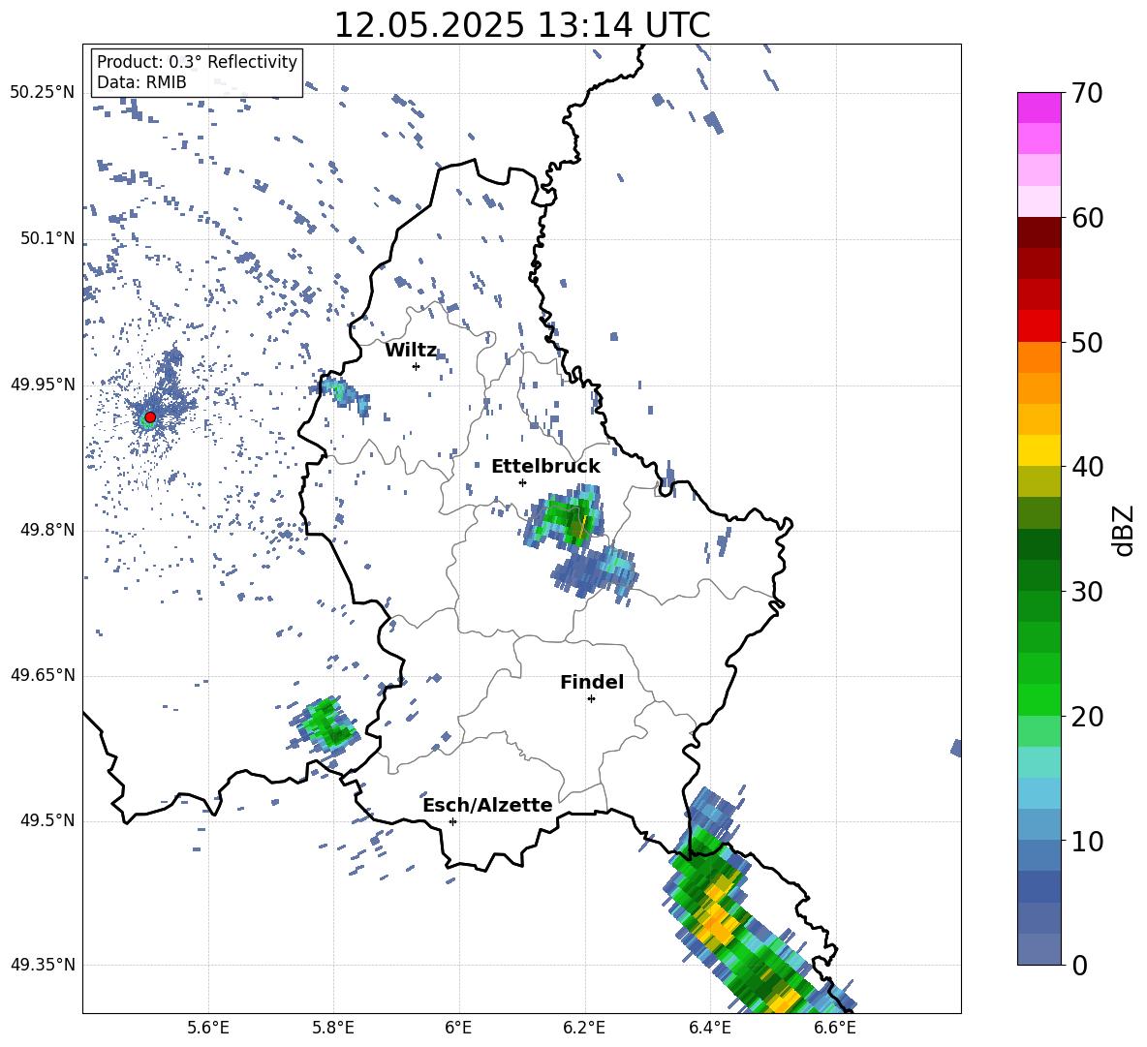1147x1047 pixels.
Task: Click the cross marker below Esch/Alzette
Action: 452,821
